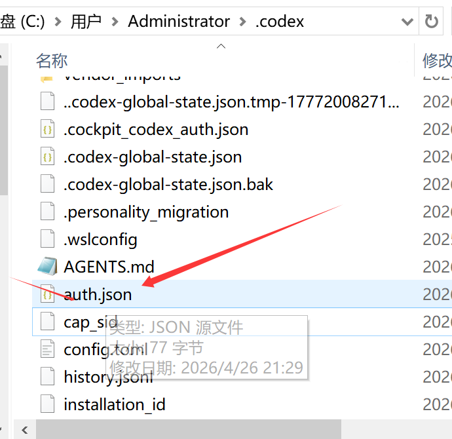Click the installation_id file icon
The width and height of the screenshot is (452, 439).
48,404
